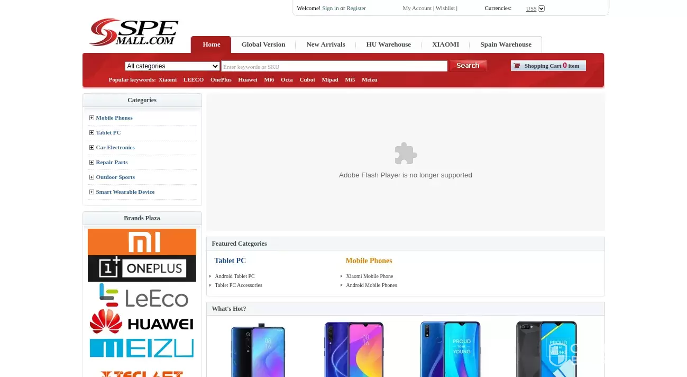The height and width of the screenshot is (377, 687).
Task: Click popular keyword Mi5
Action: click(350, 79)
